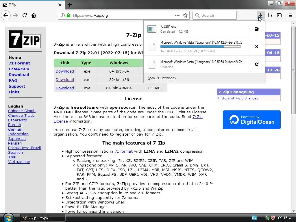
Task: Click the forward navigation arrow
Action: 15,15
